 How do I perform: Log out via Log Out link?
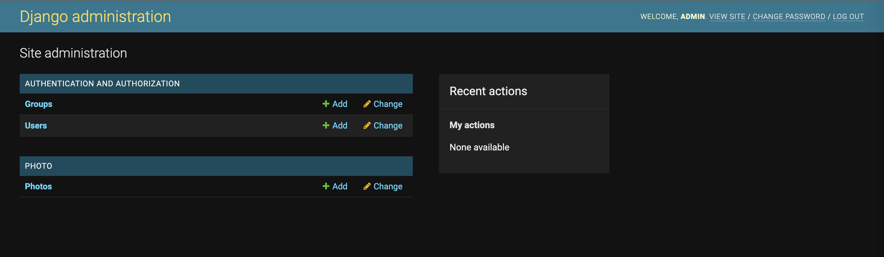coord(848,16)
